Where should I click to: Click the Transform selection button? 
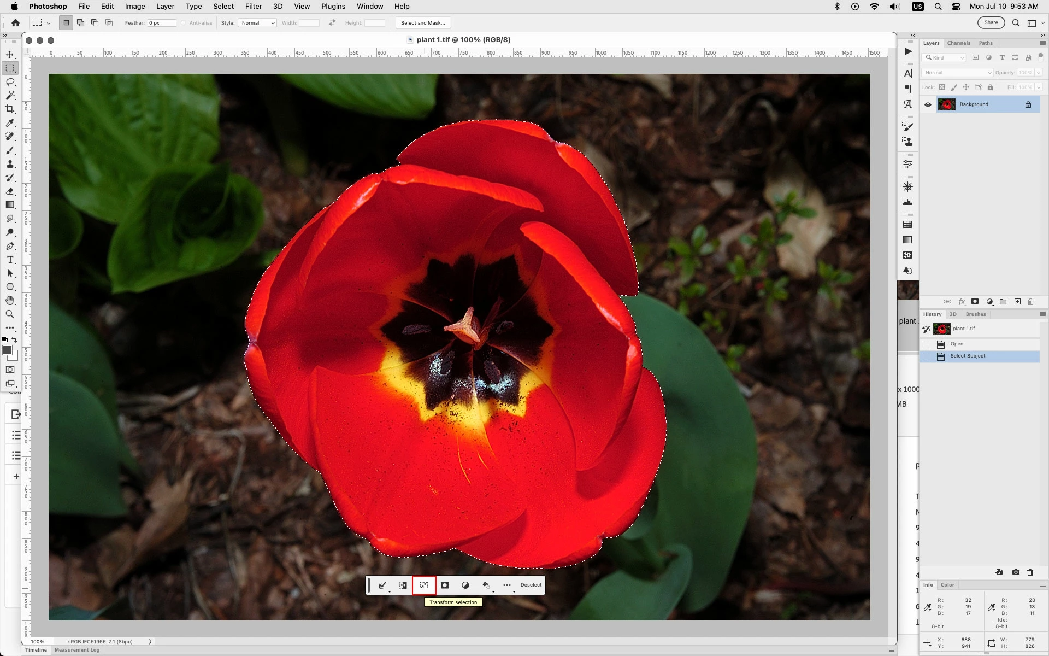[x=424, y=585]
